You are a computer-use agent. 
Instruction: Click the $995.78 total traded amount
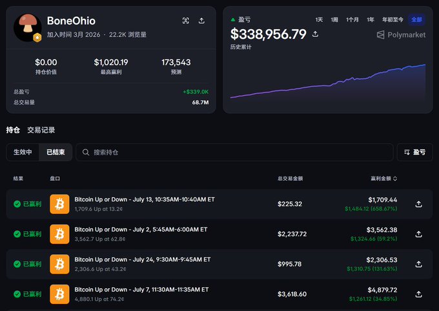(289, 264)
